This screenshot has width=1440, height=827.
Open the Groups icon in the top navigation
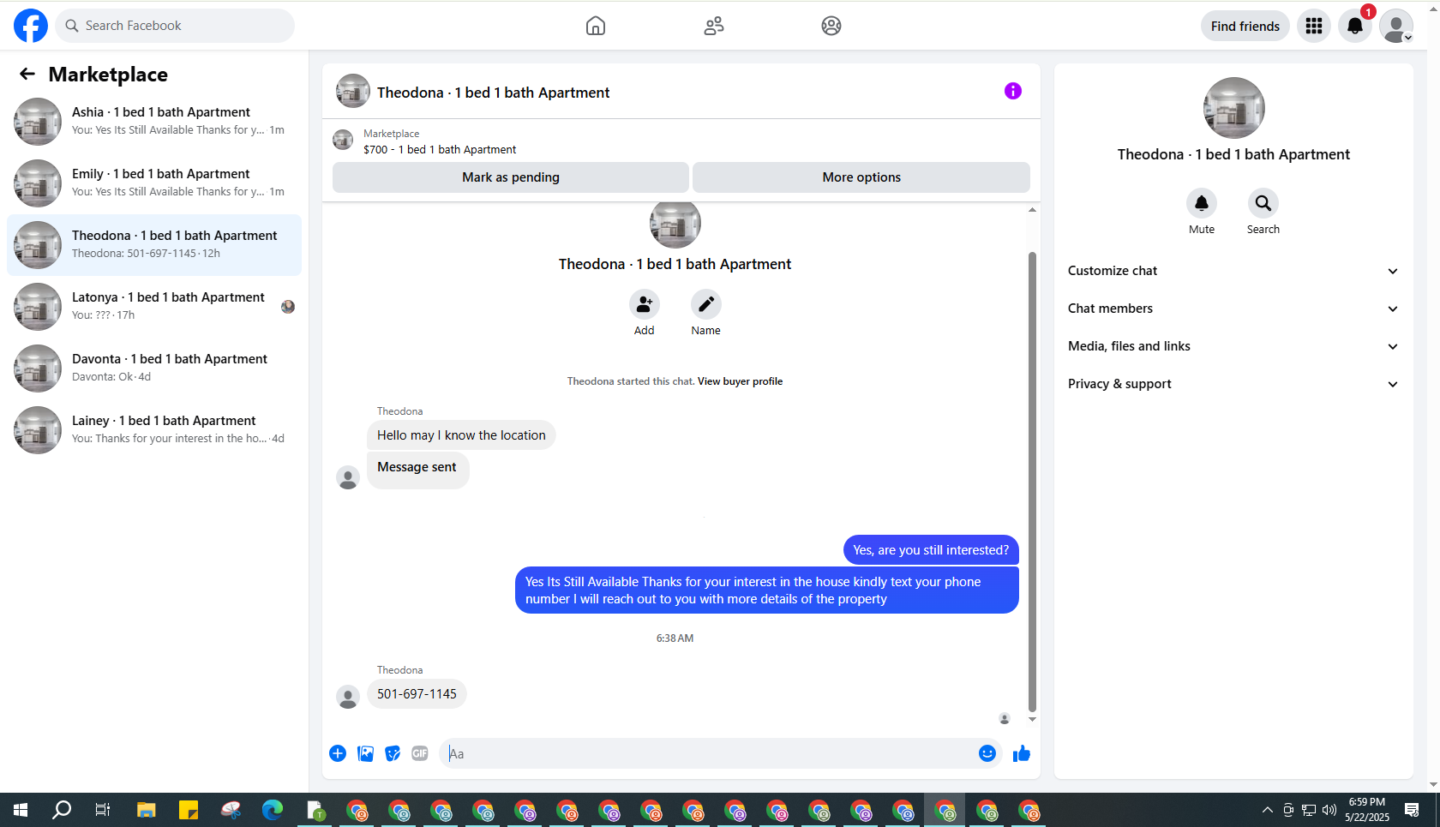[831, 26]
